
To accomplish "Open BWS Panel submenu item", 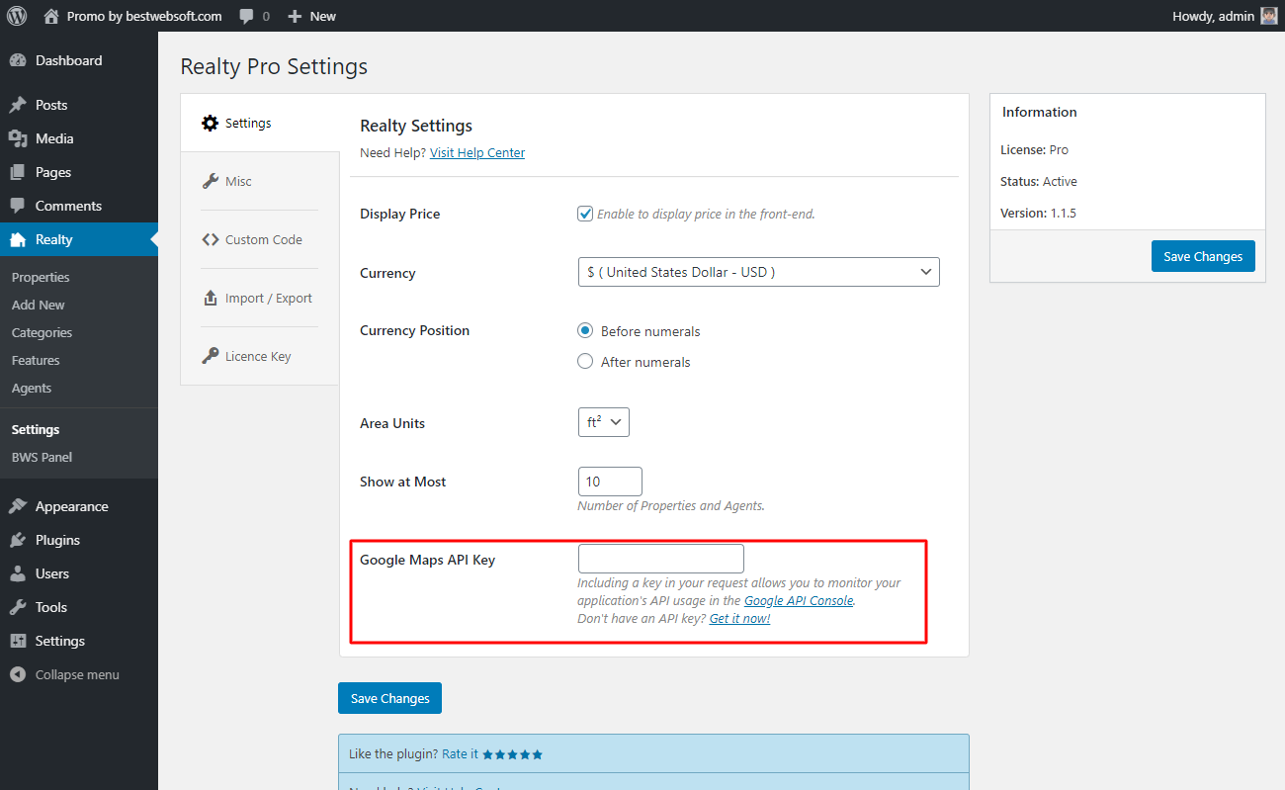I will click(x=42, y=457).
